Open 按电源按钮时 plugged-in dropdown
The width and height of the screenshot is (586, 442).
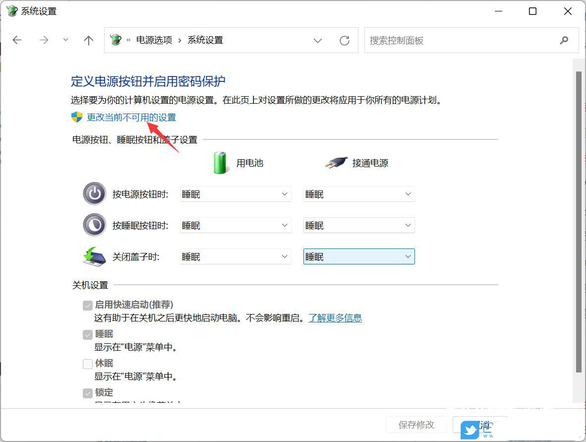[359, 194]
